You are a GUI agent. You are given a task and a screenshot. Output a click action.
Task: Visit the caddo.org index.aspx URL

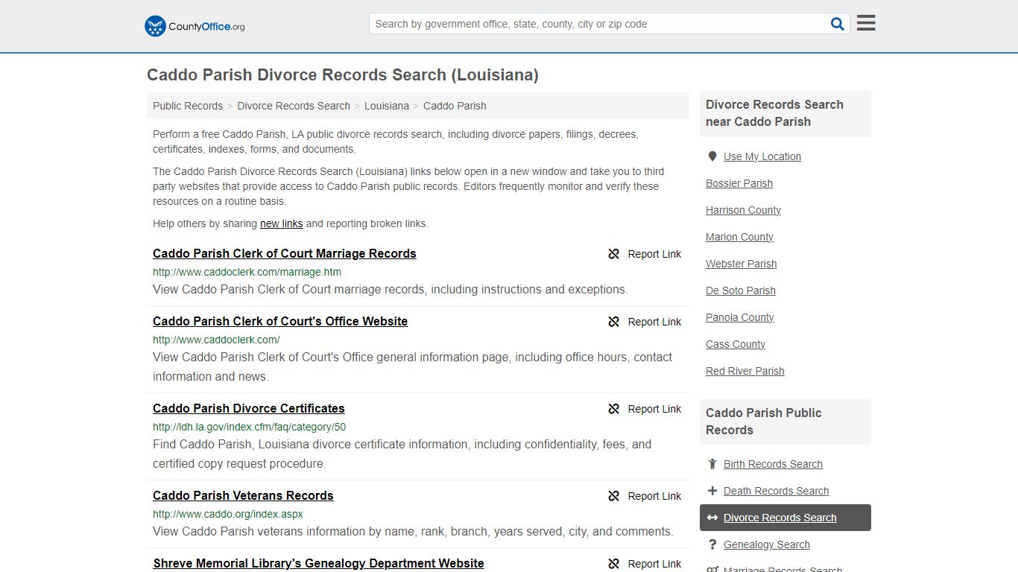click(228, 514)
